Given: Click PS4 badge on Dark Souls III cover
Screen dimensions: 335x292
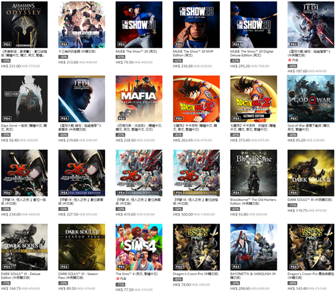Looking at the screenshot, I should (293, 192).
